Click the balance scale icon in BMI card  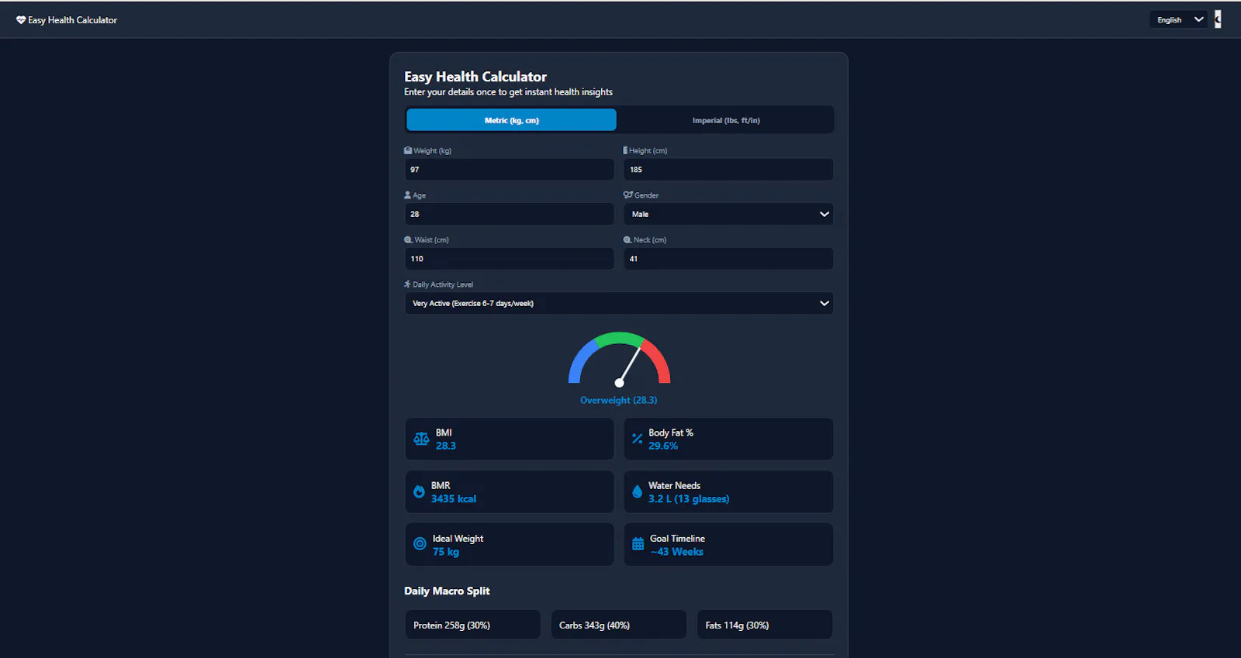[421, 439]
